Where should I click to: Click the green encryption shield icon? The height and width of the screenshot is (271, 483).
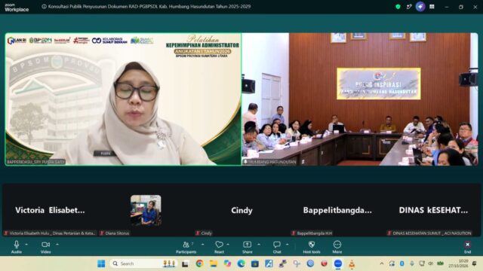point(398,7)
